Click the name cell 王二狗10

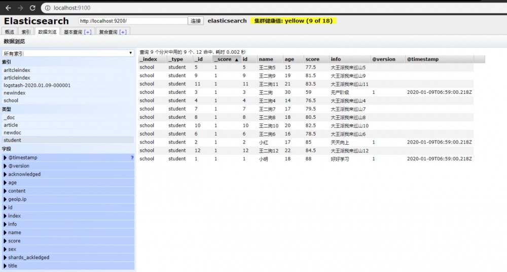click(x=269, y=126)
